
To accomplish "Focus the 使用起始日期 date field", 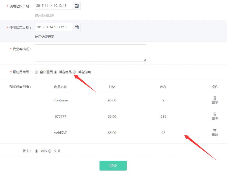I will point(54,6).
